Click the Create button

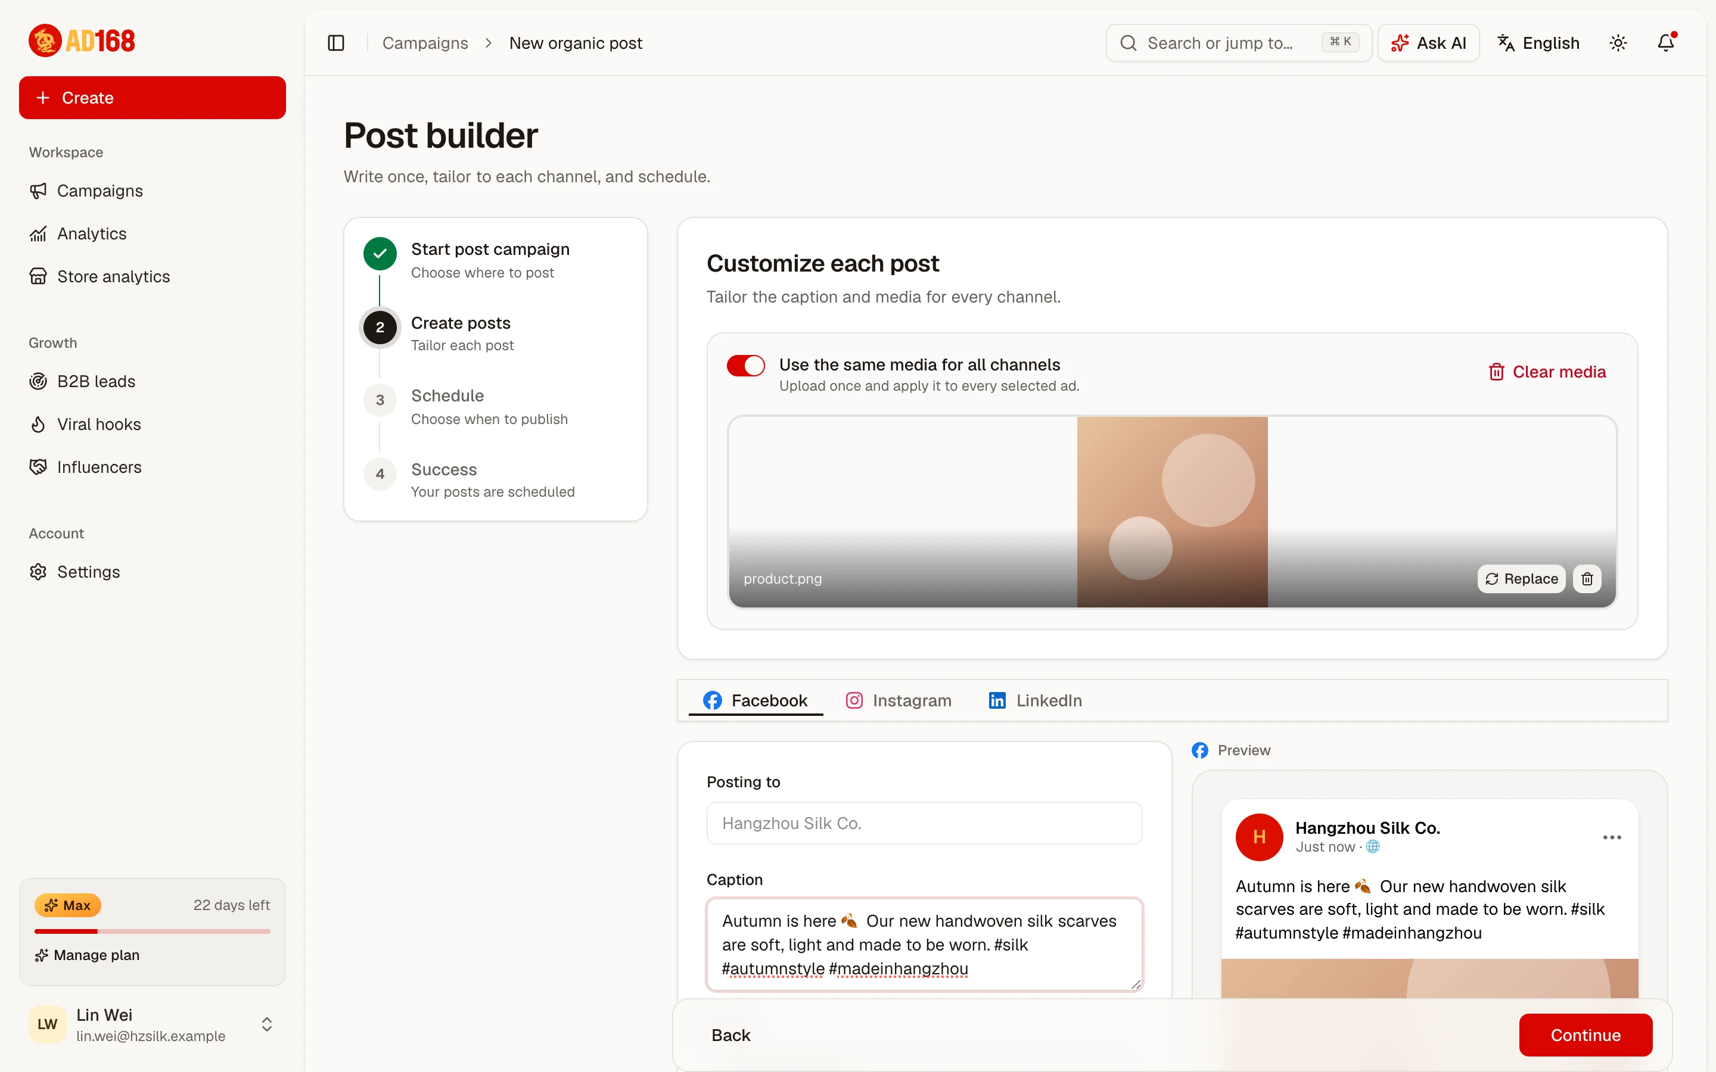153,98
